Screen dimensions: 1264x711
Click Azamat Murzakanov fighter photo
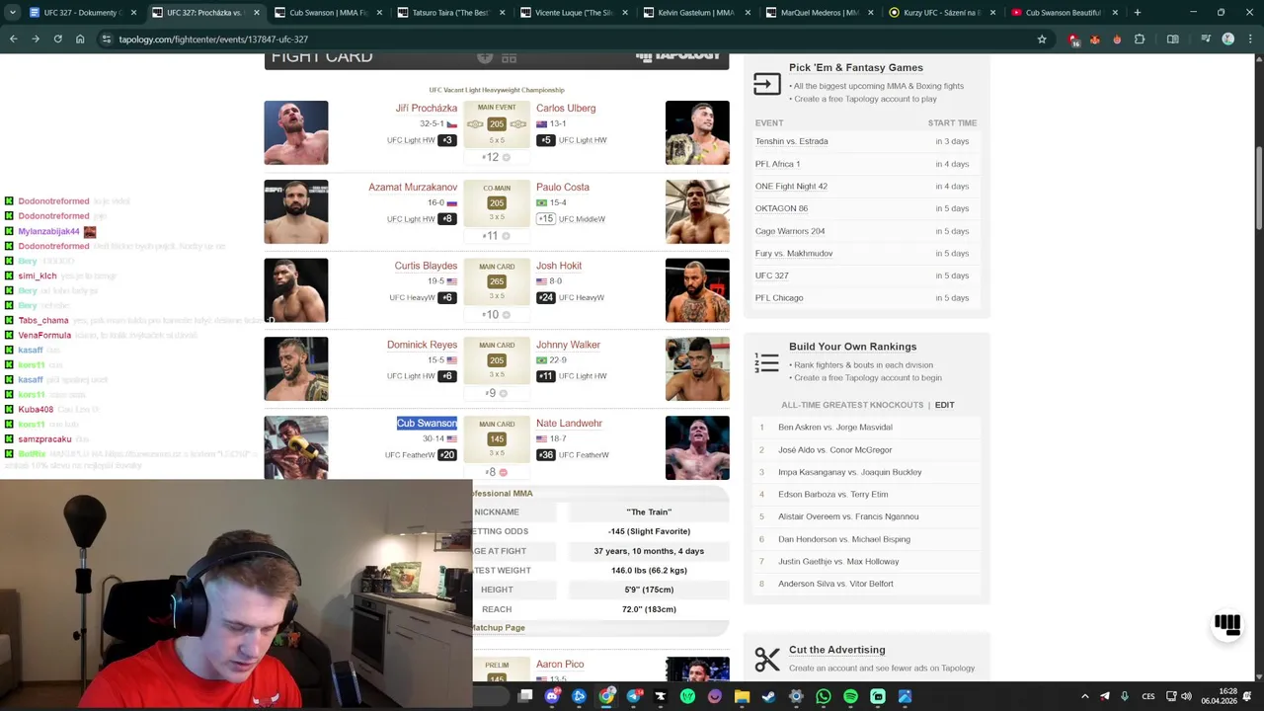(296, 211)
